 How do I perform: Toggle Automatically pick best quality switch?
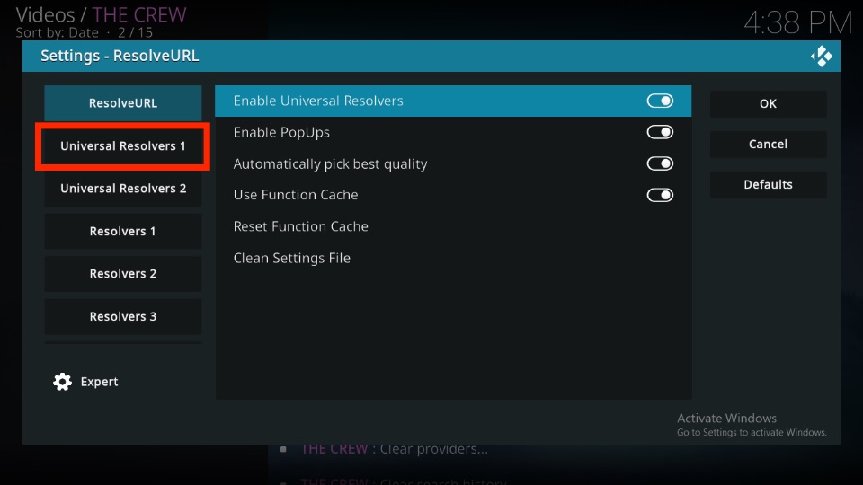[x=660, y=163]
